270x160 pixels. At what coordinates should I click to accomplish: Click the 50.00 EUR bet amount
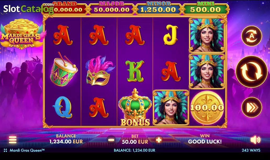[135, 142]
